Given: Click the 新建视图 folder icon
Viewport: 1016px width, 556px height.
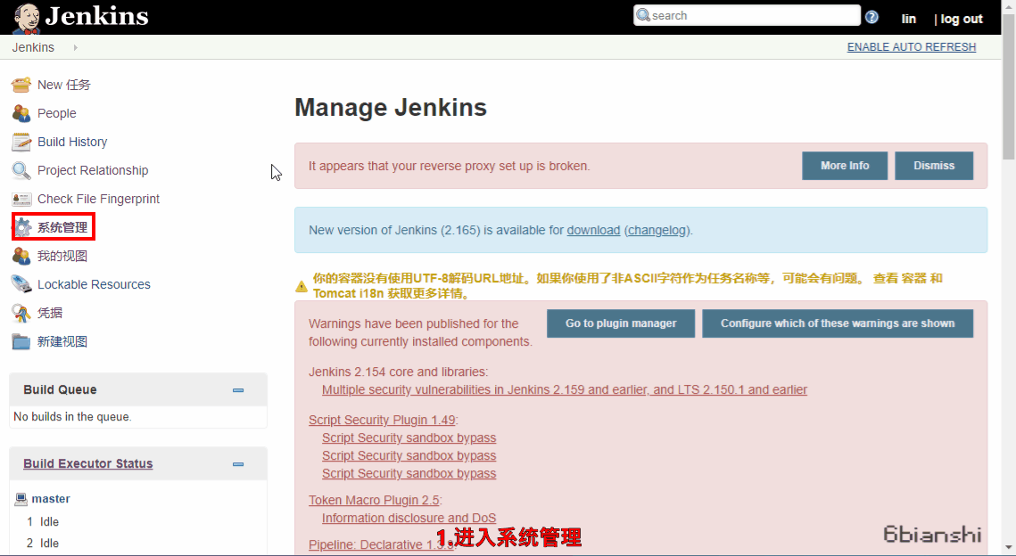Looking at the screenshot, I should click(x=21, y=341).
